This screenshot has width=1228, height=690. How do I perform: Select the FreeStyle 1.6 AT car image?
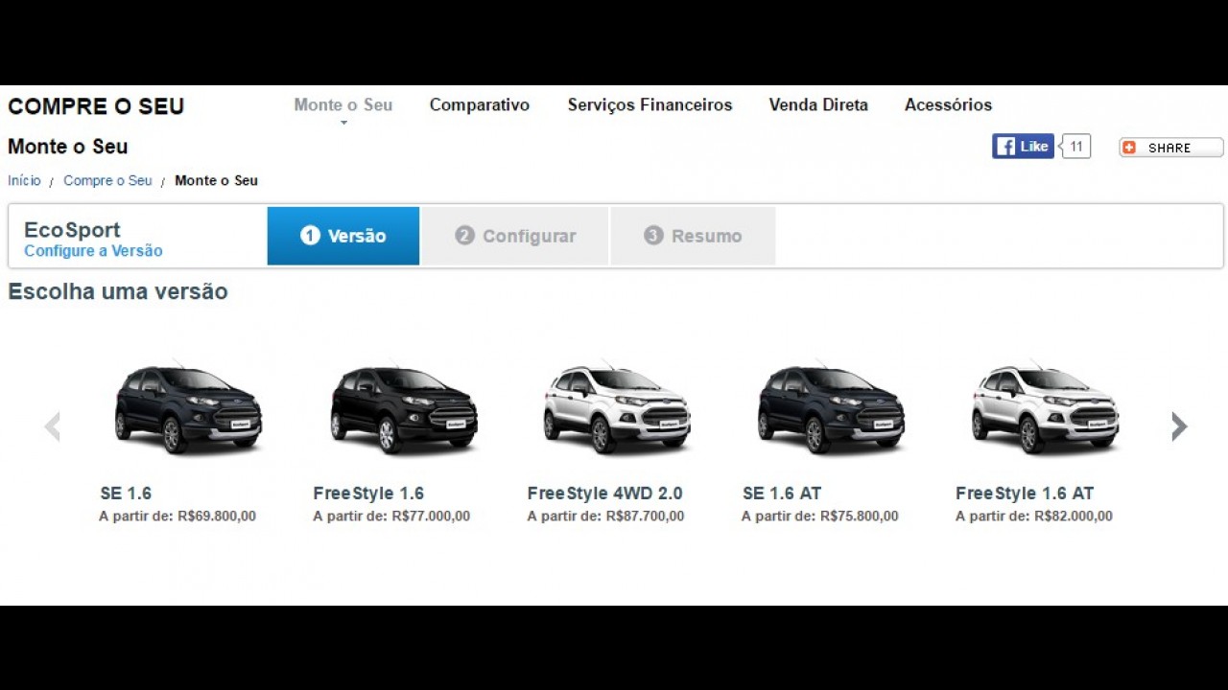click(x=1045, y=407)
